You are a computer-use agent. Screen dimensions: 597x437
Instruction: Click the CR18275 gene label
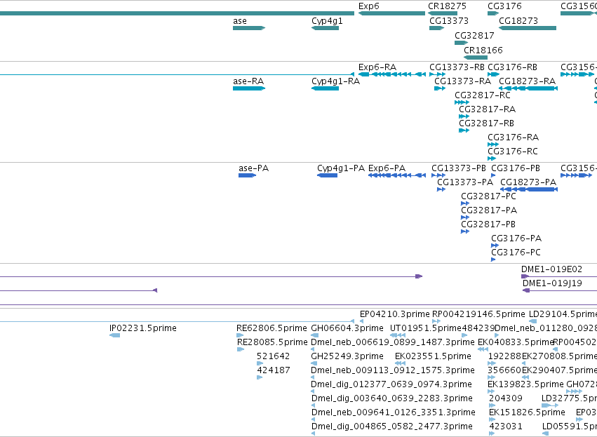point(447,6)
